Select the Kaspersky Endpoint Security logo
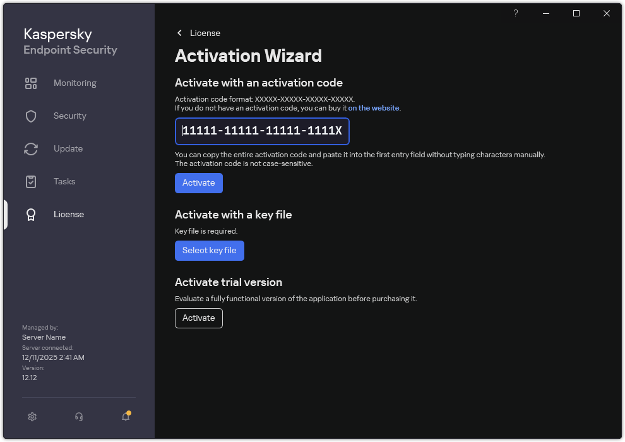Image resolution: width=625 pixels, height=442 pixels. [69, 41]
